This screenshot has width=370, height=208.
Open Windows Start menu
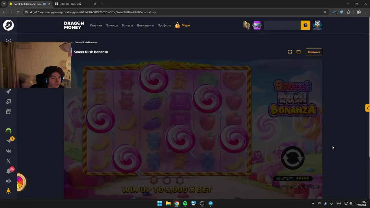pos(160,203)
